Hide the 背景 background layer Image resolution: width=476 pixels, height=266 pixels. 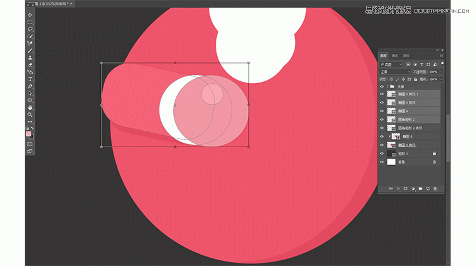point(382,162)
